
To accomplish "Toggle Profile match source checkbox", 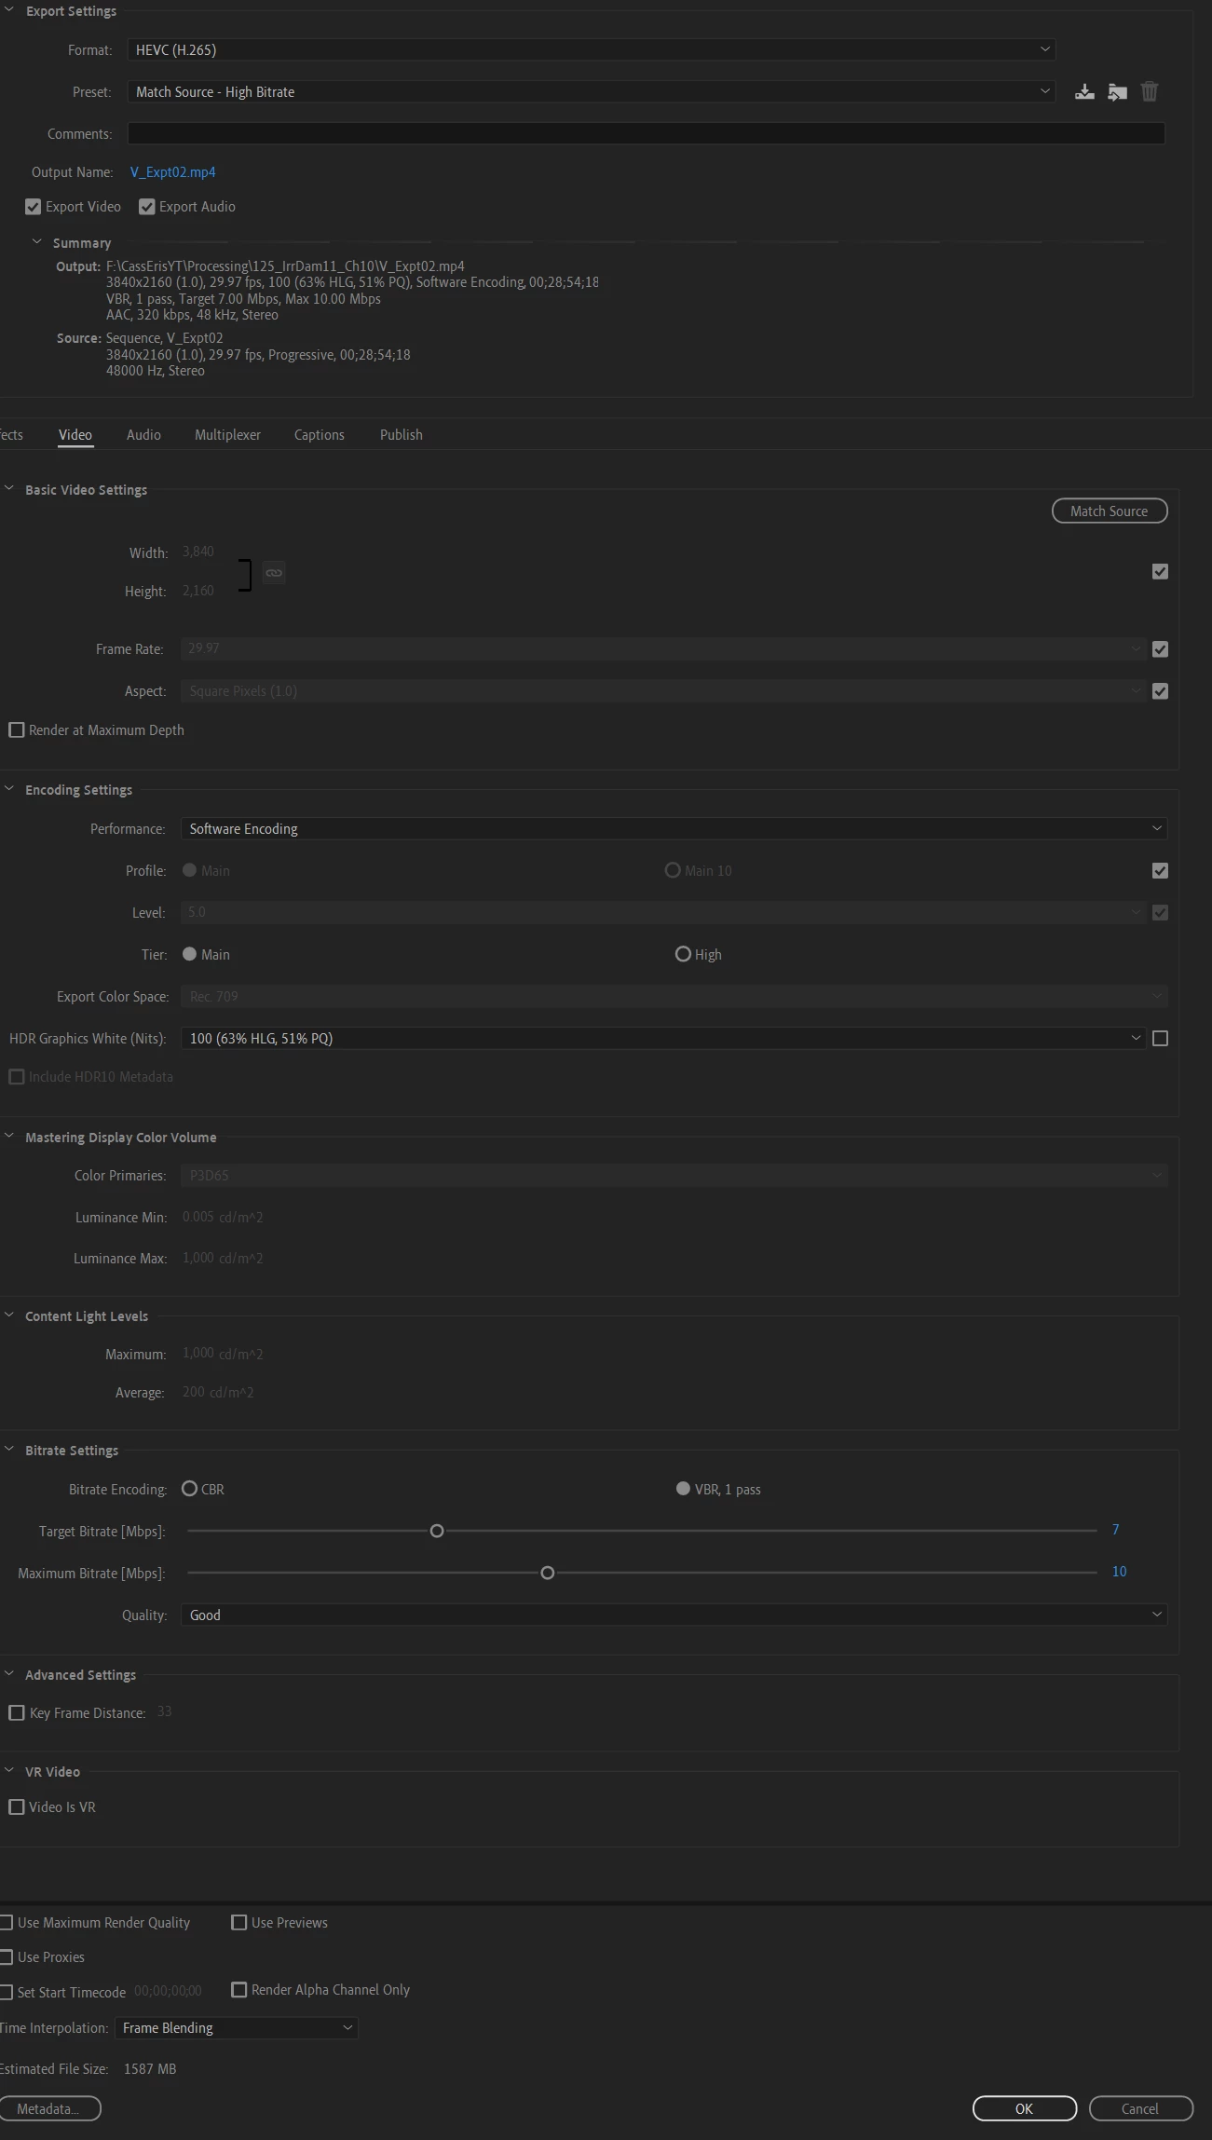I will click(1160, 871).
